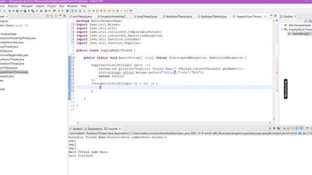
Task: Open the Debug button dropdown arrow
Action: (x=13, y=11)
